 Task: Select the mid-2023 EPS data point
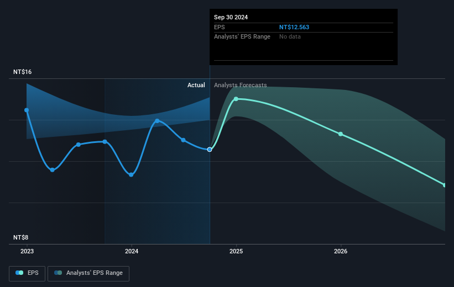point(79,145)
